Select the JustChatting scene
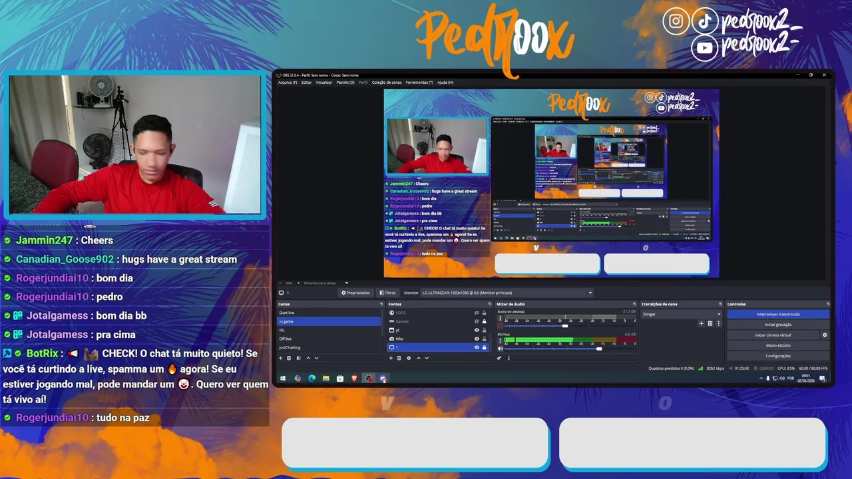The image size is (852, 479). (x=329, y=347)
